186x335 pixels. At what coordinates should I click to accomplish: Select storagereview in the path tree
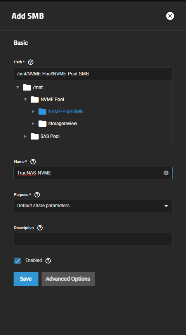(x=63, y=124)
